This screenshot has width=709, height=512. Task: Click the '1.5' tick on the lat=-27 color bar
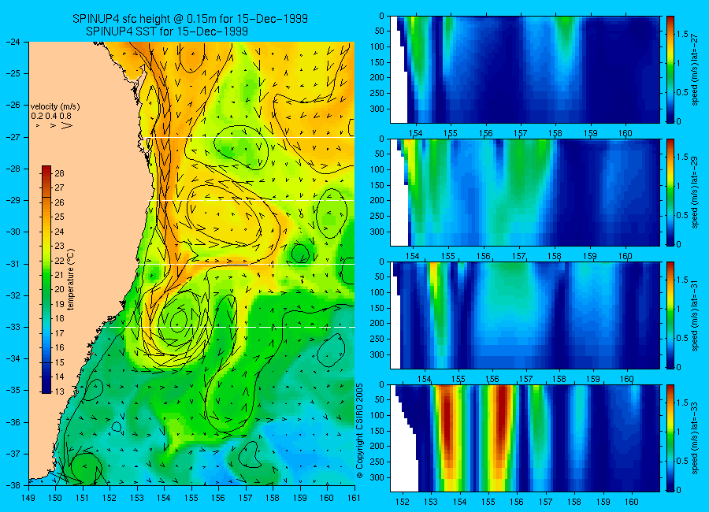(x=682, y=34)
